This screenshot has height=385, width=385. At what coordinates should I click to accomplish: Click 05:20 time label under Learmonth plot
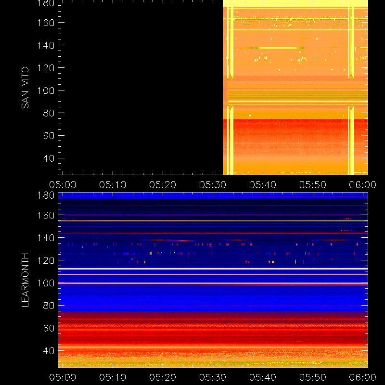click(163, 377)
